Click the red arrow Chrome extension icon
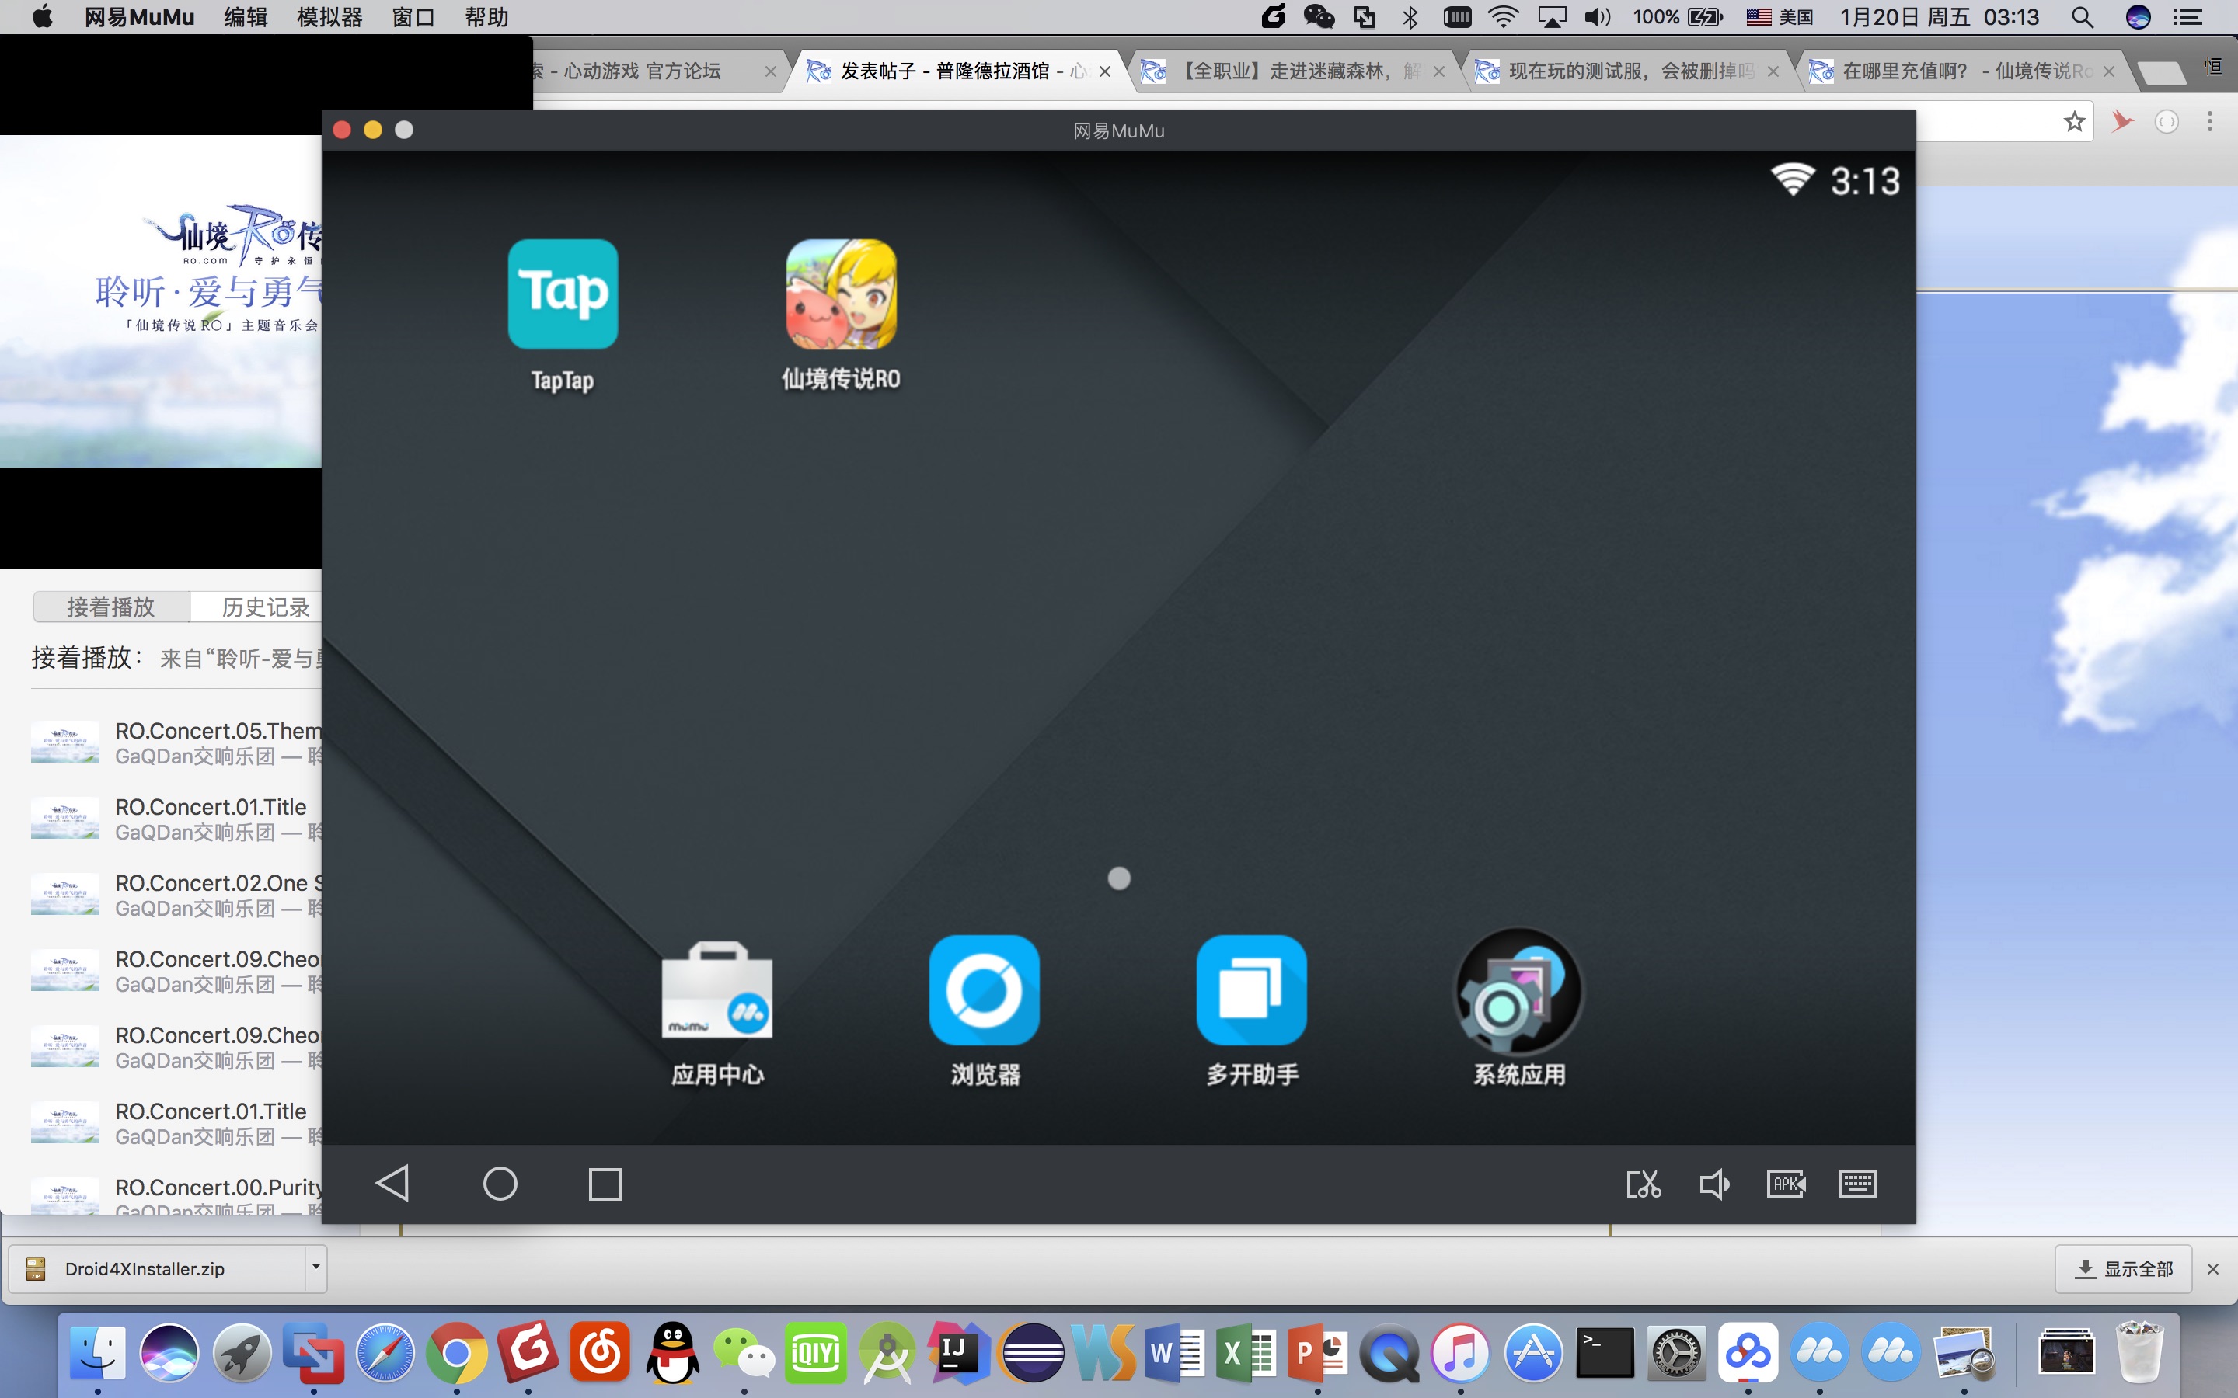Image resolution: width=2238 pixels, height=1398 pixels. (2122, 121)
